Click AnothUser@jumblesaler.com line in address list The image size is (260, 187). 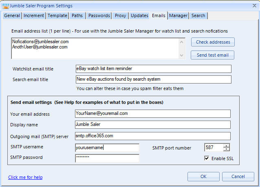click(40, 47)
